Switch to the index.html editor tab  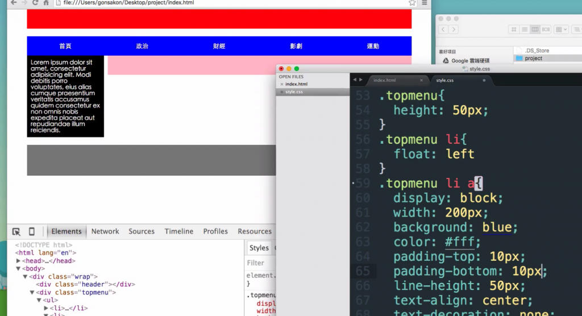[x=385, y=80]
